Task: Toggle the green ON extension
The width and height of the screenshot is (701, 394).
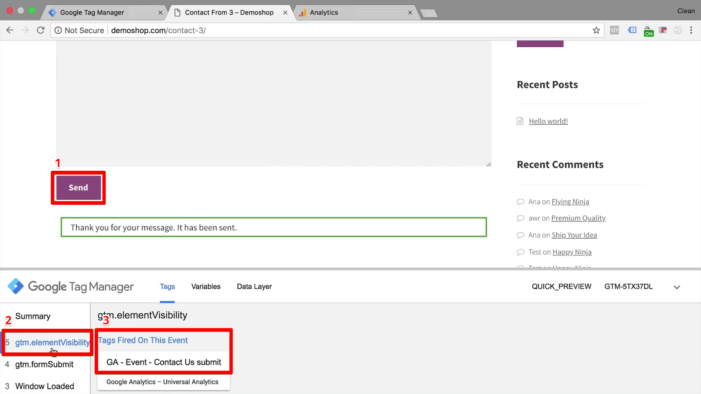Action: 648,31
